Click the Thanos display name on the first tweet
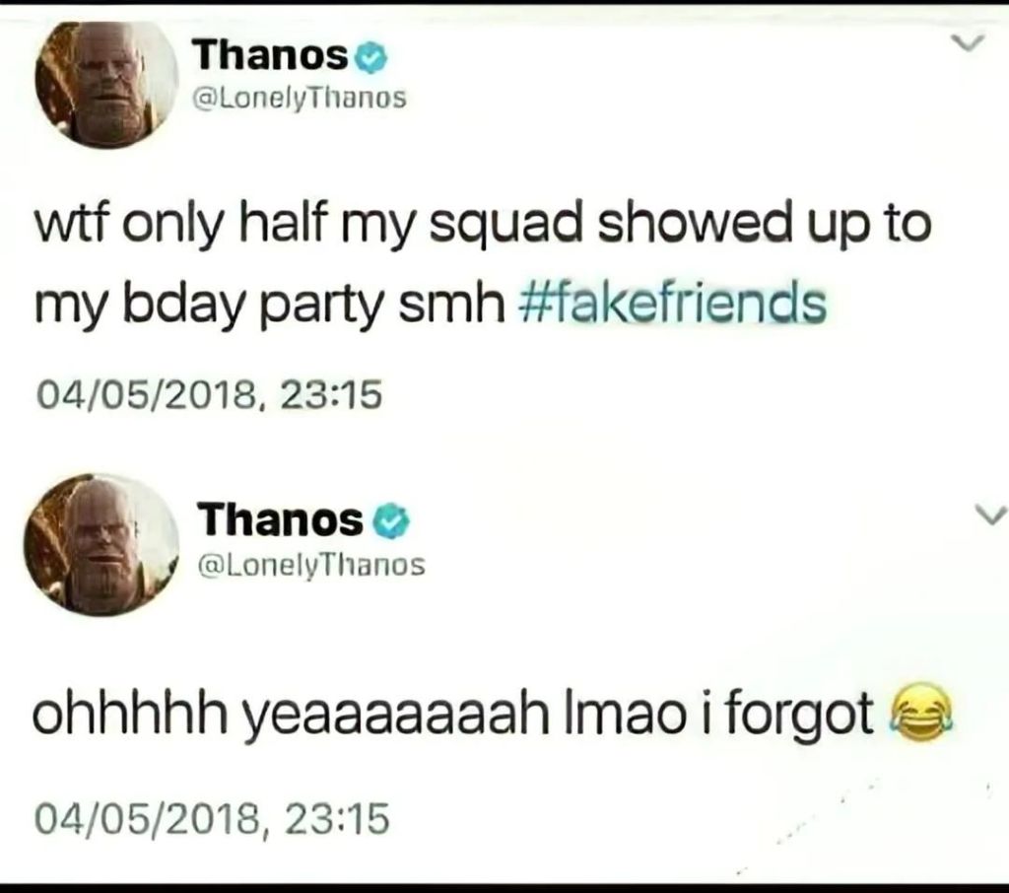This screenshot has height=893, width=1009. click(x=271, y=57)
